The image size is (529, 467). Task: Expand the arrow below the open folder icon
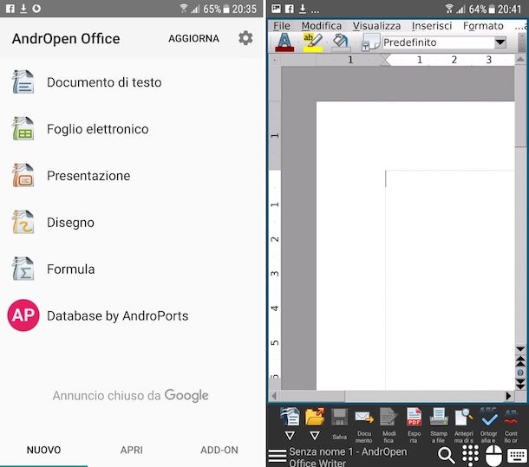315,436
